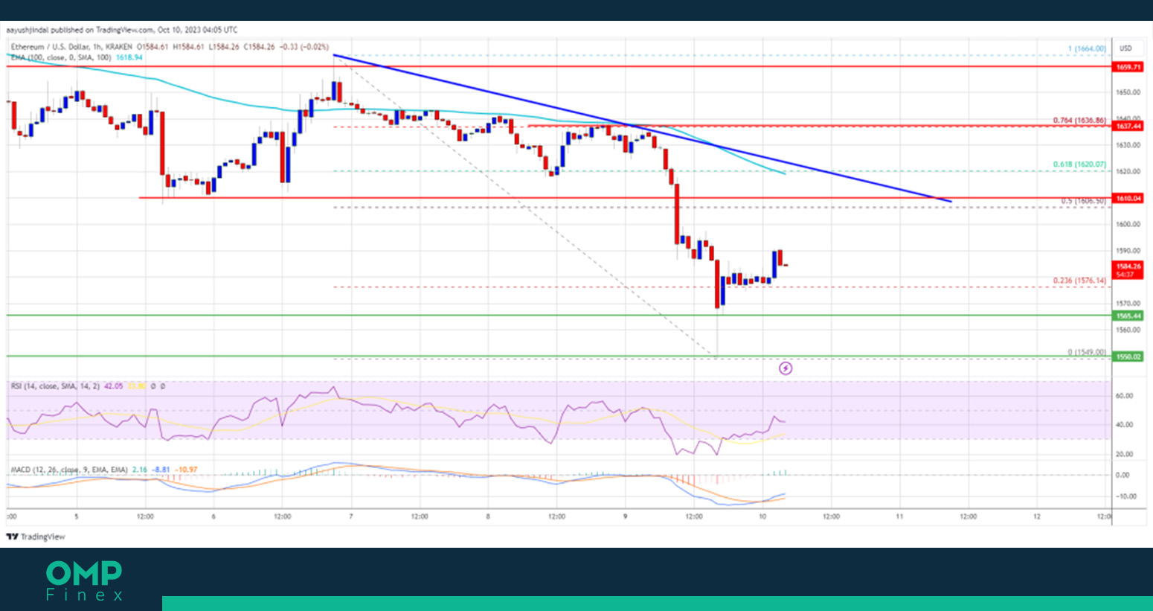Click the RSI 60.00 axis tick
Viewport: 1153px width, 611px height.
click(1124, 396)
